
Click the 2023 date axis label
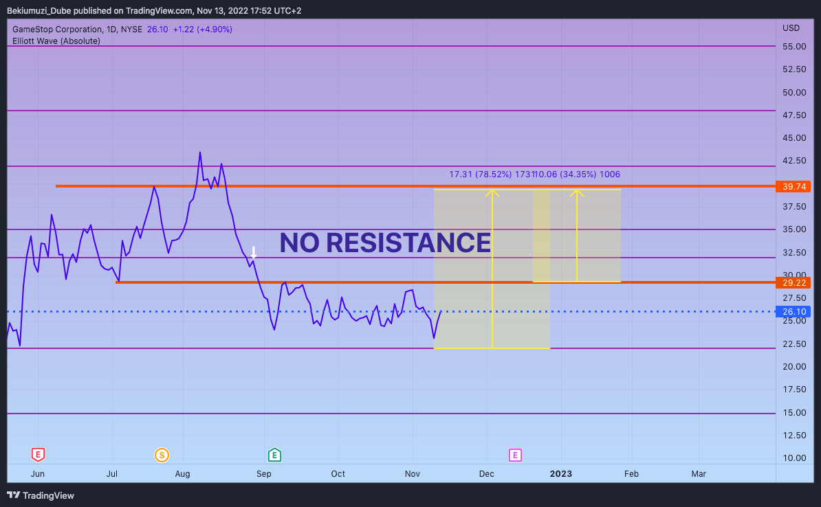(561, 473)
